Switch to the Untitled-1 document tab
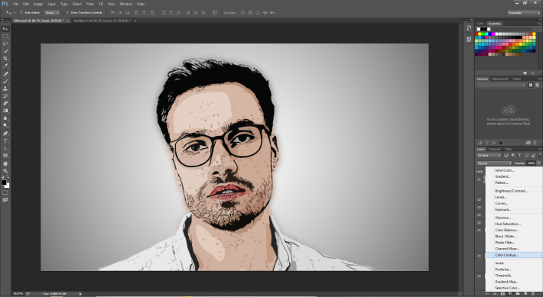The height and width of the screenshot is (297, 543). (102, 21)
